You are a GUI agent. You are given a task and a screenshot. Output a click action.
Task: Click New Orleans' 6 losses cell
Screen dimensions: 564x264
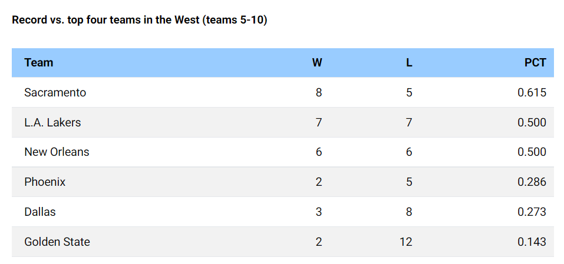click(409, 152)
